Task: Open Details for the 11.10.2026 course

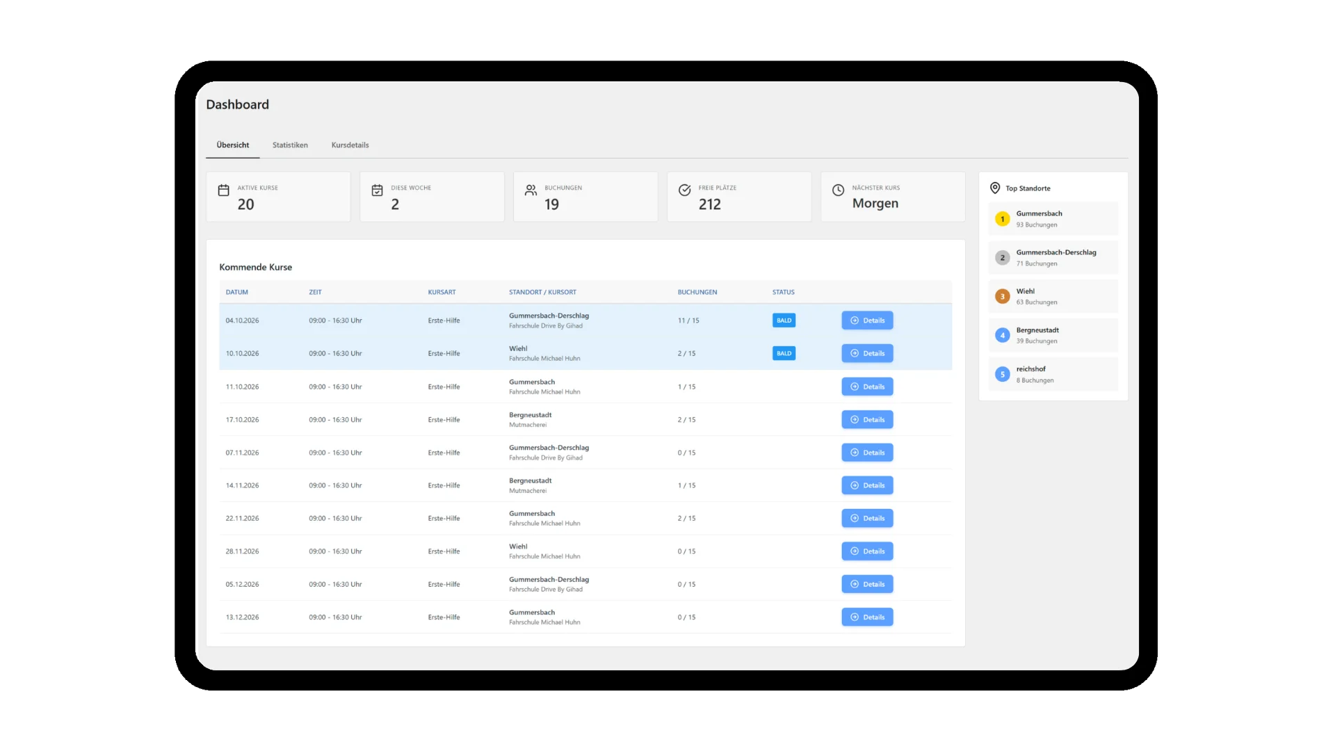Action: (867, 387)
